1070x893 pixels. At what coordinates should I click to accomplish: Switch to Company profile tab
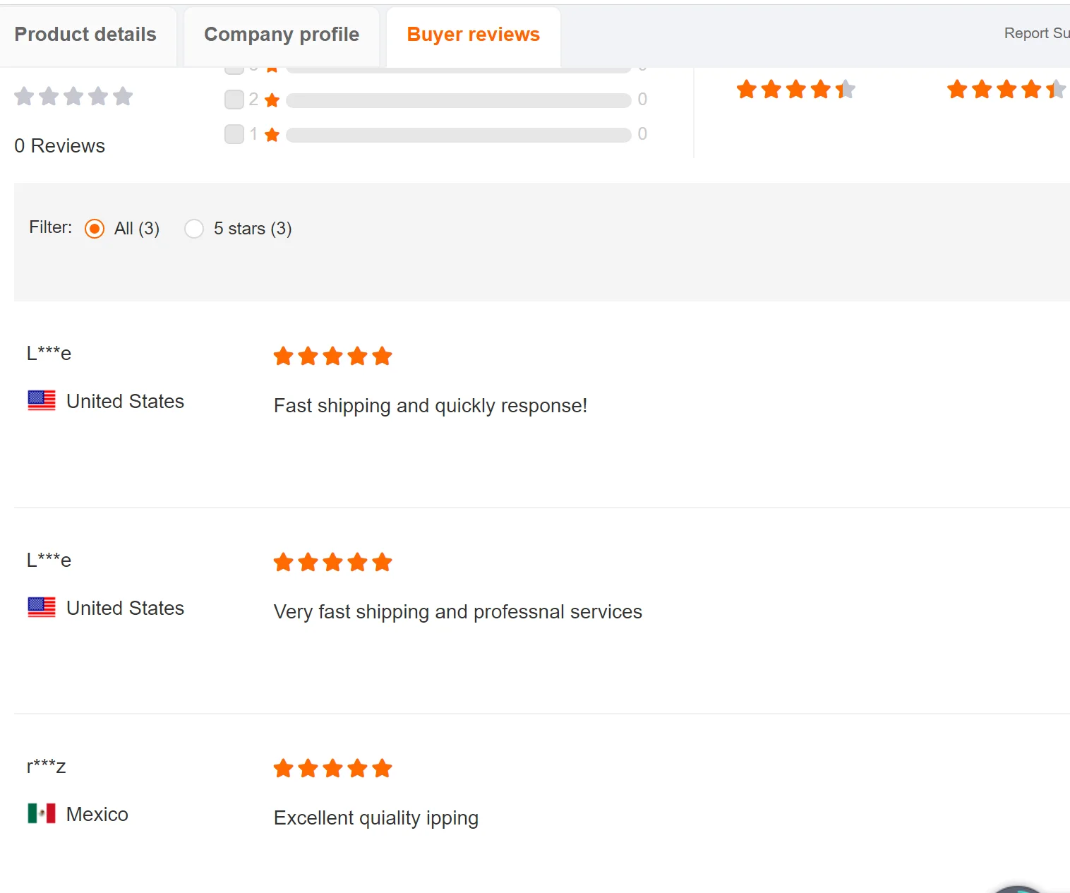tap(282, 35)
